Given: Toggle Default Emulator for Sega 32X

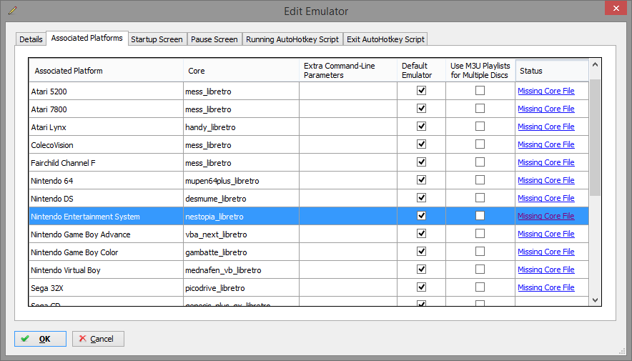Looking at the screenshot, I should [x=421, y=287].
